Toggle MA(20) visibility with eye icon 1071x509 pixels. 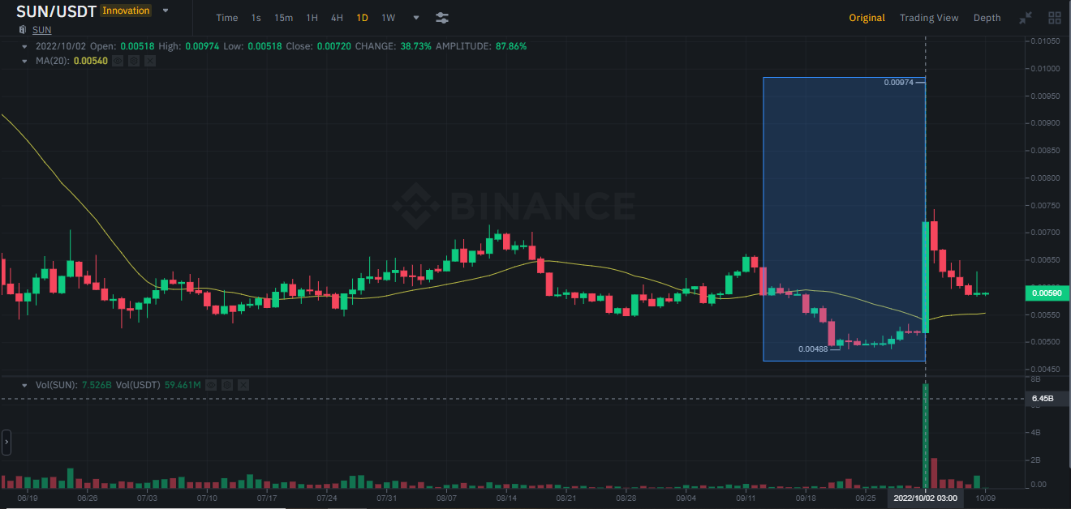(x=118, y=61)
